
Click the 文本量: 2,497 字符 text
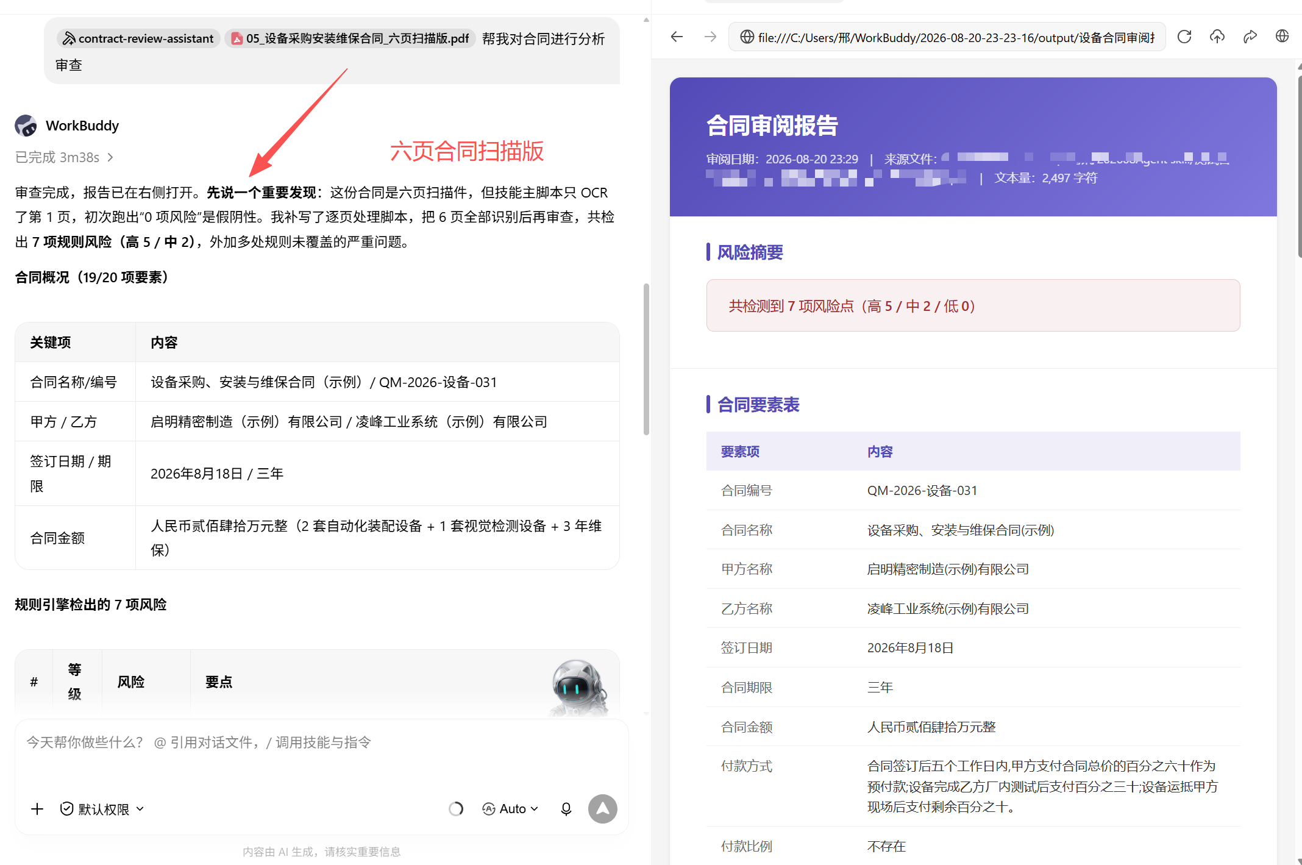[1046, 178]
